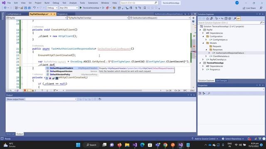
Task: Open the Show output from dropdown
Action: 51,99
